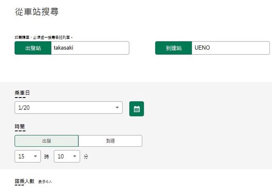Click the 到達站 arrival station label
The image size is (272, 193).
[x=173, y=48]
